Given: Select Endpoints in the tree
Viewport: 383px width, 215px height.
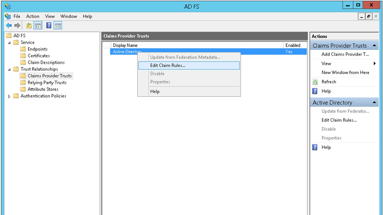Looking at the screenshot, I should [x=37, y=49].
